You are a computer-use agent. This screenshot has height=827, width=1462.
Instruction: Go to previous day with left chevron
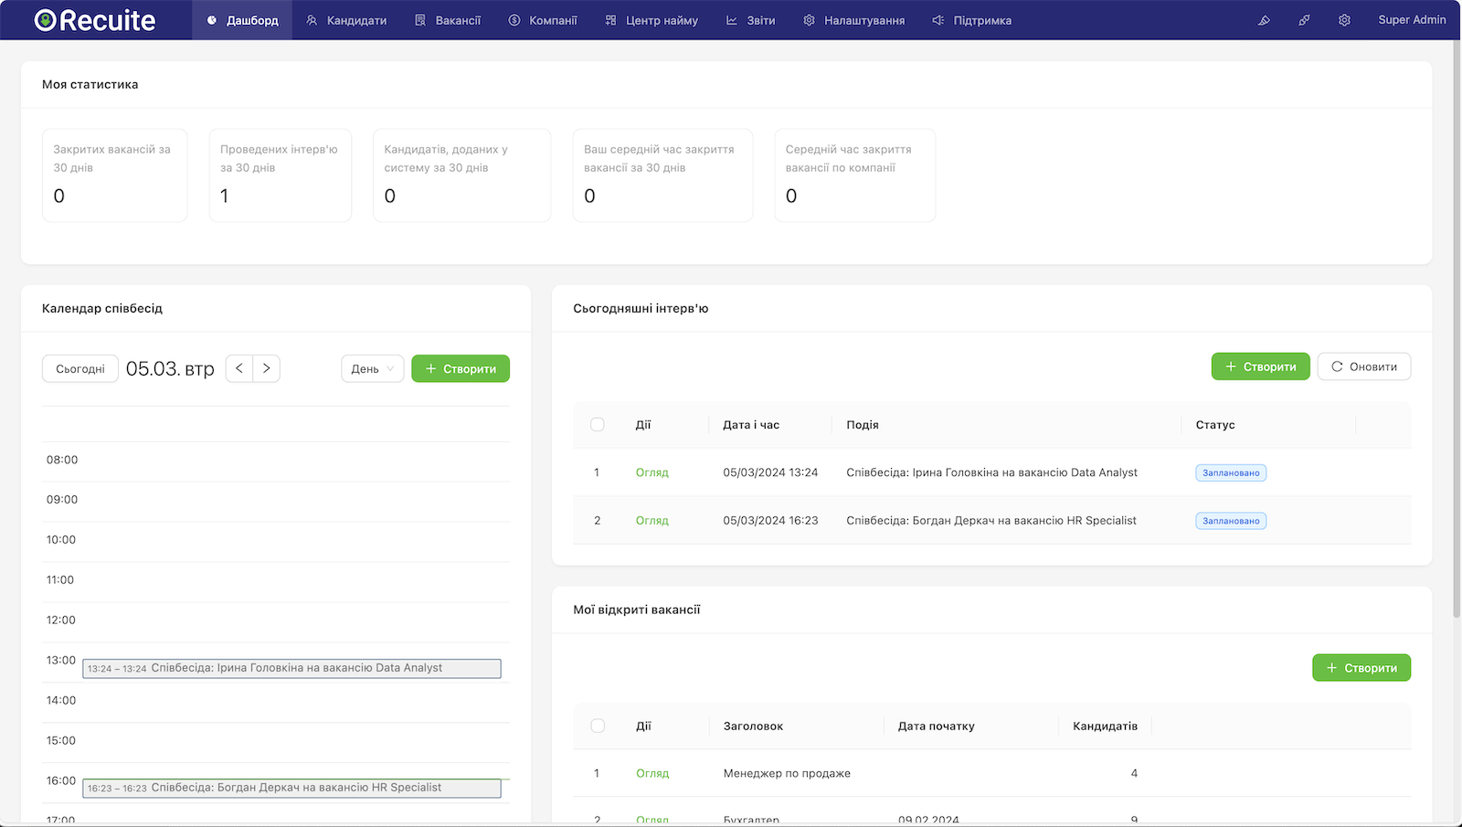238,367
